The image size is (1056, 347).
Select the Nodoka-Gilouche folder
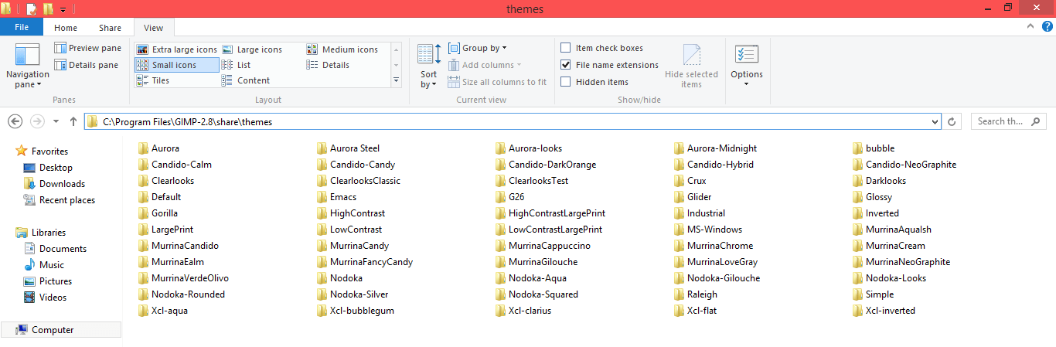(x=717, y=278)
